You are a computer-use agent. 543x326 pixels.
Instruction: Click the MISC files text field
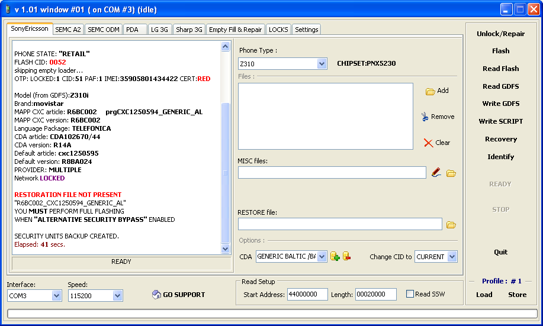tap(332, 172)
